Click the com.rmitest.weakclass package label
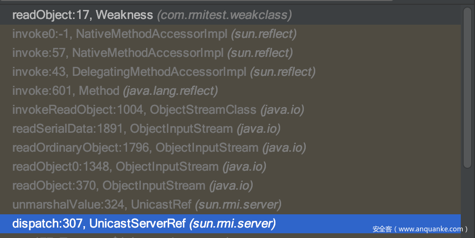475x238 pixels. (x=224, y=15)
